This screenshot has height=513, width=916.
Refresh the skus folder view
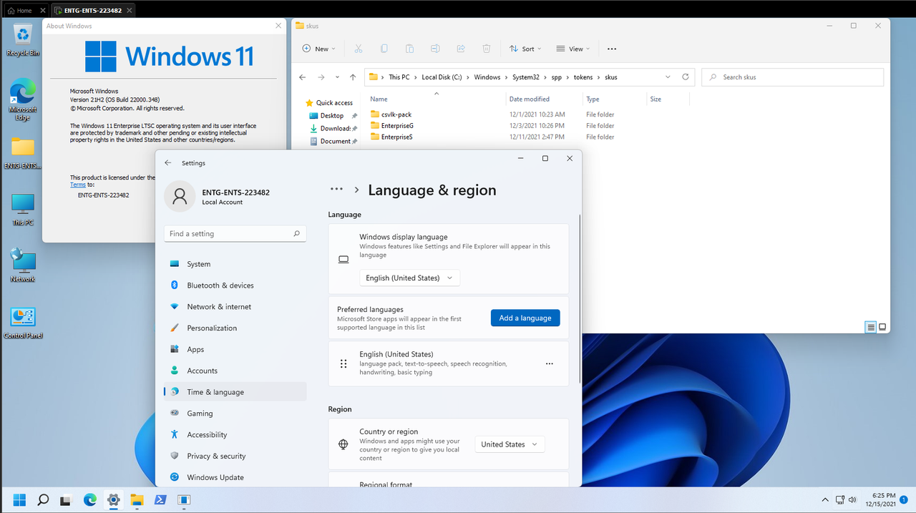point(686,77)
